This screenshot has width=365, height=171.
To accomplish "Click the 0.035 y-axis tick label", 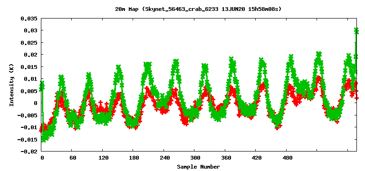I will tap(29, 19).
